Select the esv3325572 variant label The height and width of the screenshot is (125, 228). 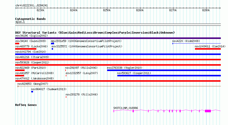coord(87,46)
